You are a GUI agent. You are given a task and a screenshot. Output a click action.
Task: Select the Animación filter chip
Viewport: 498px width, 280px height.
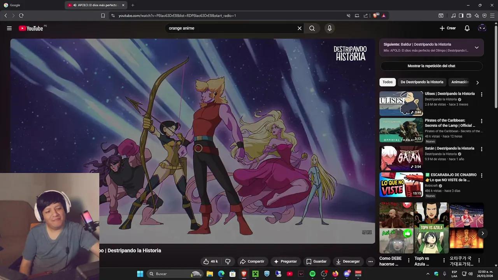[460, 82]
